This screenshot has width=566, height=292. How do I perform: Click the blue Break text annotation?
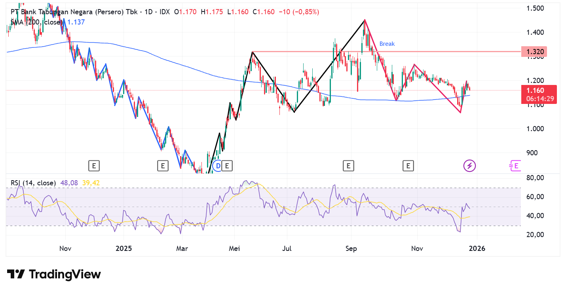pyautogui.click(x=387, y=44)
